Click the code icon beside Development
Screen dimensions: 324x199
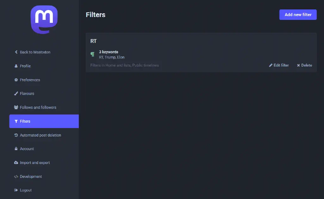pos(16,177)
